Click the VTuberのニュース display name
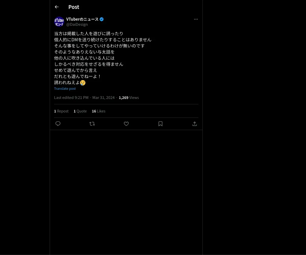The image size is (306, 255). pyautogui.click(x=82, y=19)
